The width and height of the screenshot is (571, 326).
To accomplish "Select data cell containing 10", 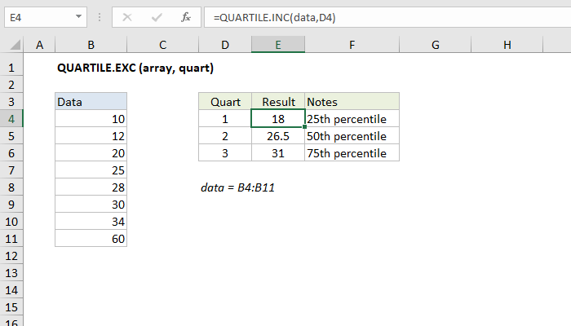I will [x=91, y=119].
